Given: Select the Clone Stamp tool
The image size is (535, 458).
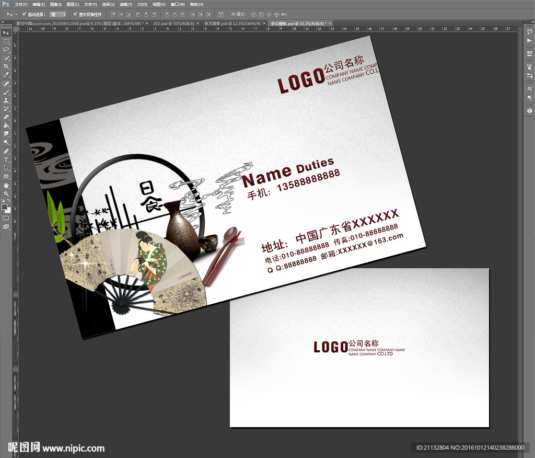Looking at the screenshot, I should 6,101.
